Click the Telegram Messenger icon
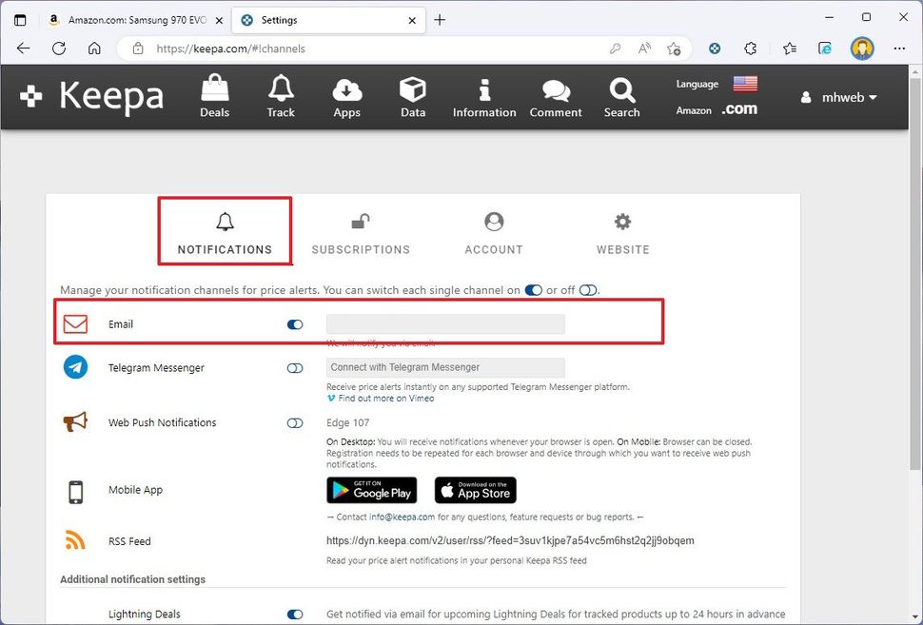 [x=75, y=367]
